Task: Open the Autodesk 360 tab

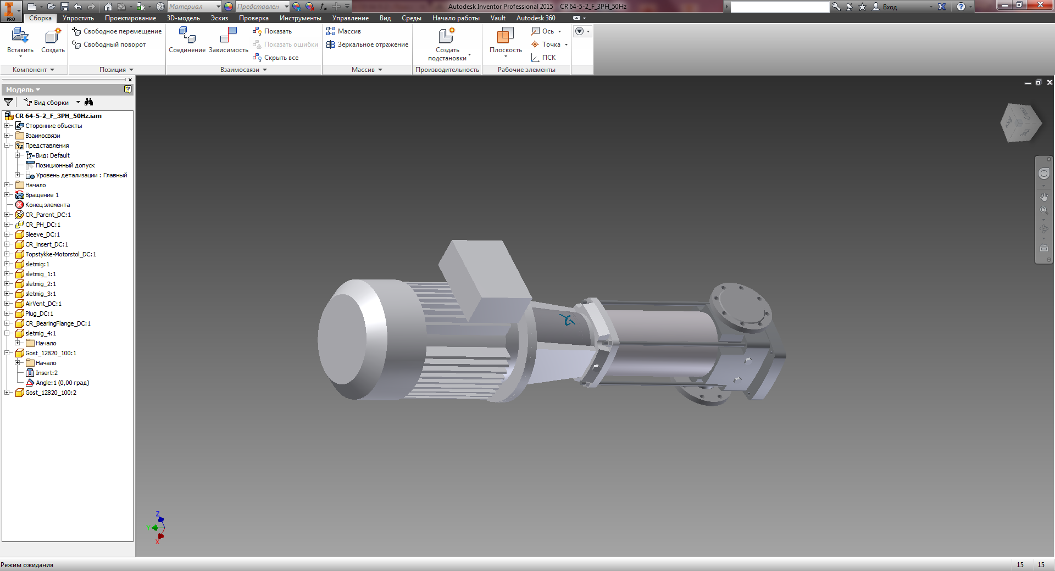Action: click(x=536, y=18)
